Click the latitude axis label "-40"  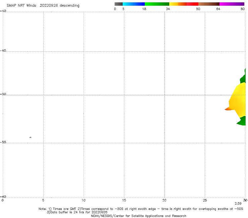click(3, 11)
